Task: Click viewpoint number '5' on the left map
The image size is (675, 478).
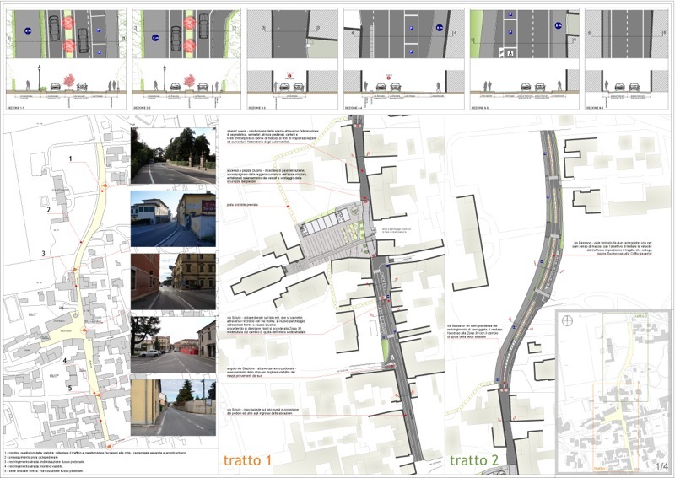Action: tap(70, 389)
